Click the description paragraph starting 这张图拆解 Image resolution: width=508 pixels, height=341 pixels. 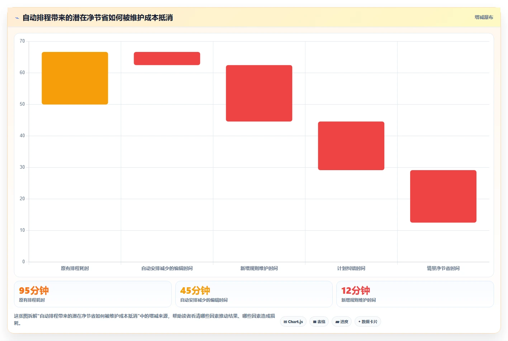pyautogui.click(x=144, y=320)
